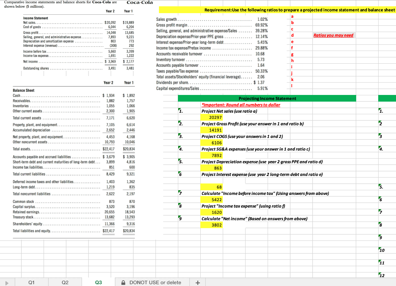Select the currently active Q3 tab
This screenshot has height=286, width=396.
coord(99,283)
